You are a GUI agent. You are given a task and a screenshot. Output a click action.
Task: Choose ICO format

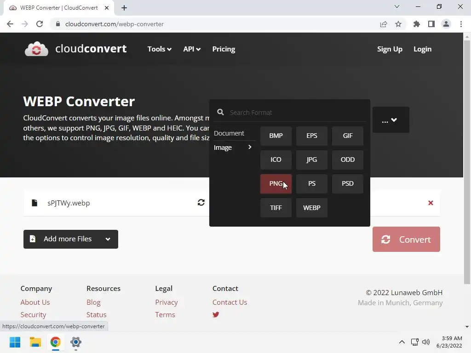click(x=276, y=159)
